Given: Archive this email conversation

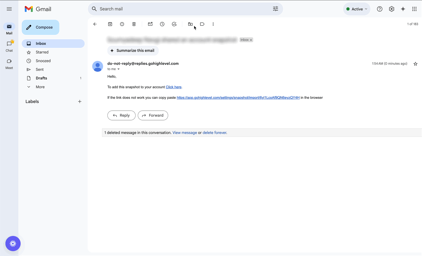Looking at the screenshot, I should (x=110, y=24).
